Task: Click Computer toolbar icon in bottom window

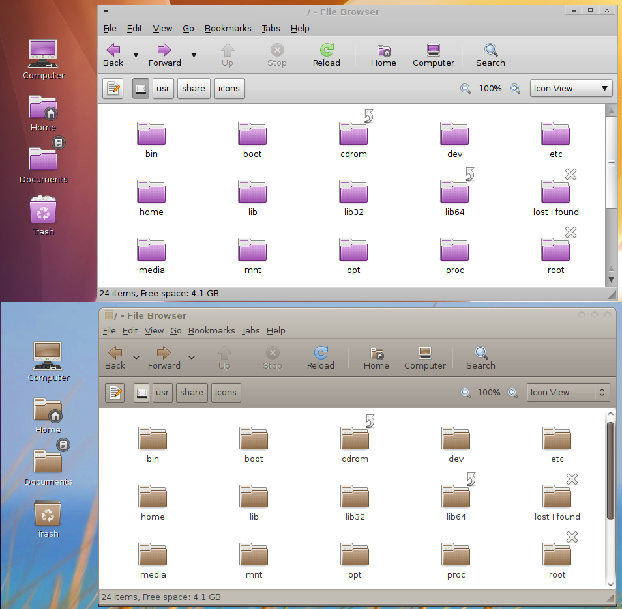Action: point(425,352)
